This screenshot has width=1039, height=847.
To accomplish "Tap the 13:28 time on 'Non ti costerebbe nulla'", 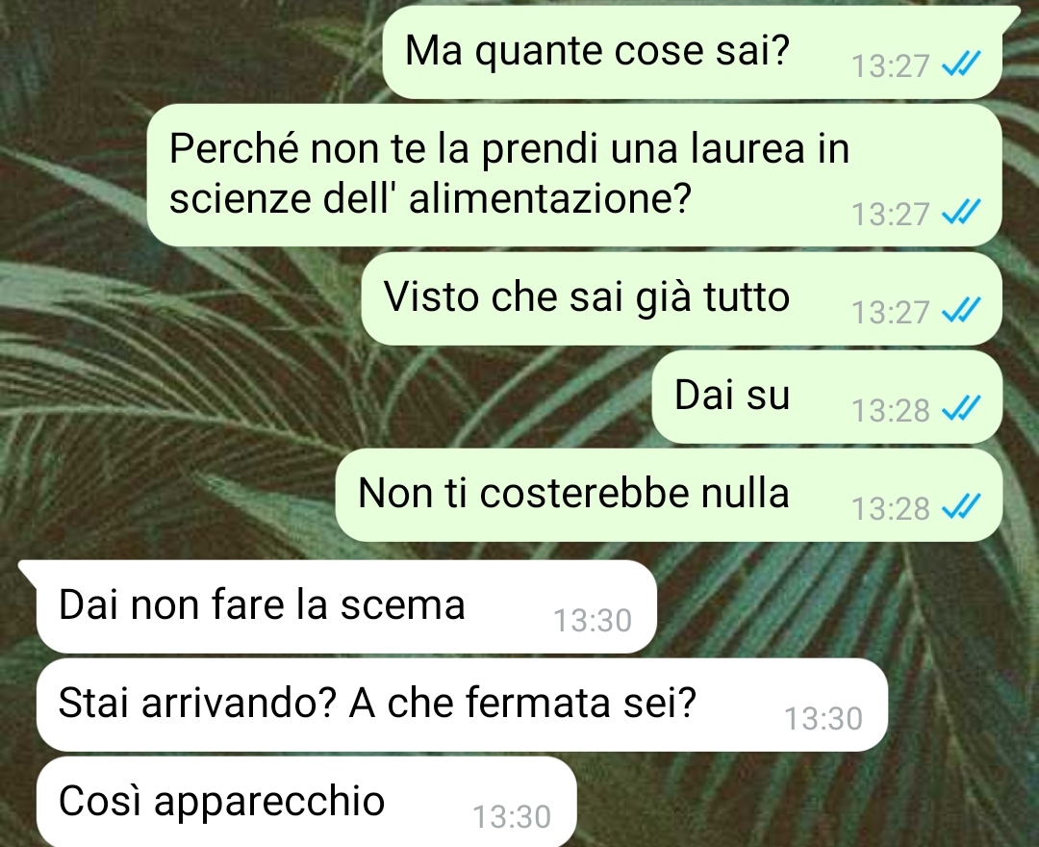I will (x=890, y=508).
